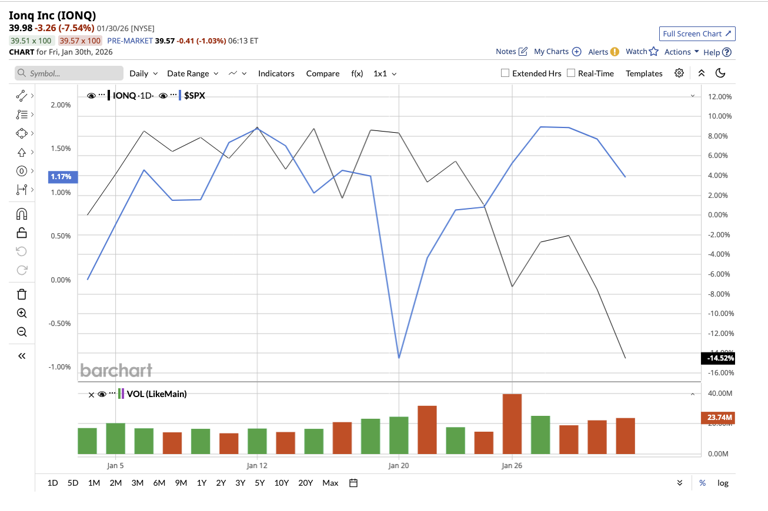Select the trend line drawing tool
The height and width of the screenshot is (511, 768).
coord(22,95)
